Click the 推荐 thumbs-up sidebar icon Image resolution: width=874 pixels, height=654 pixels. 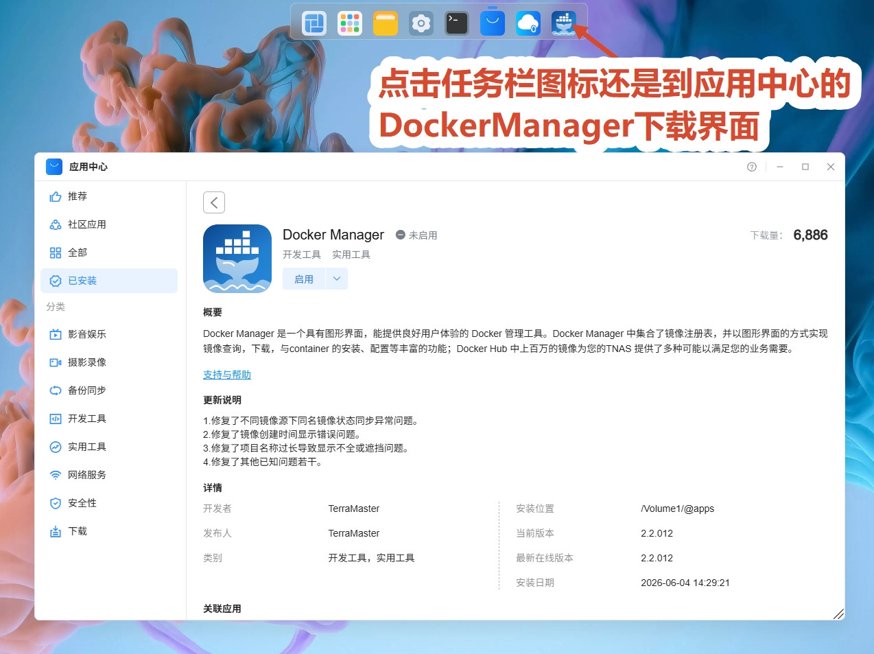click(x=56, y=197)
